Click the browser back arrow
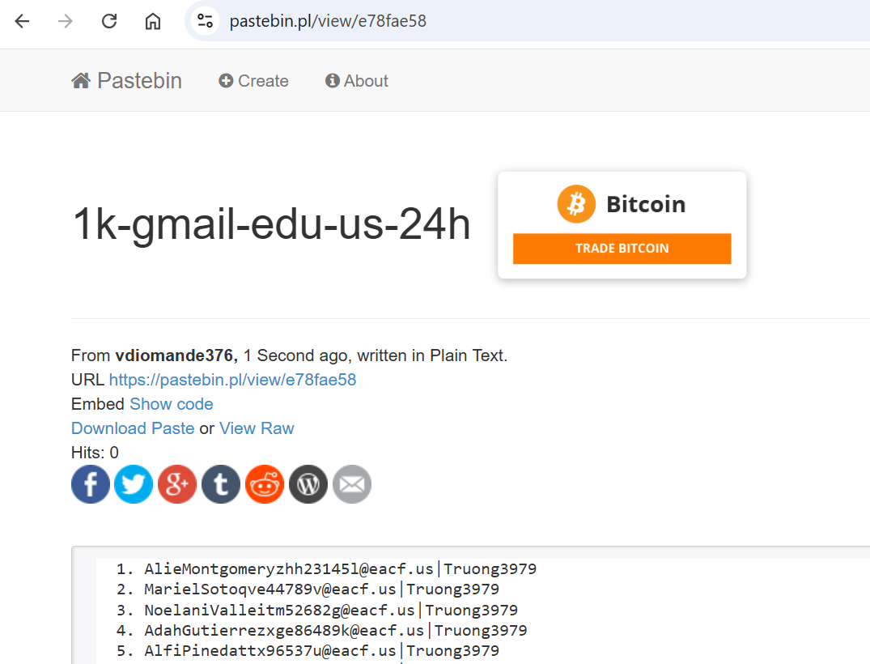The height and width of the screenshot is (664, 870). pos(23,21)
